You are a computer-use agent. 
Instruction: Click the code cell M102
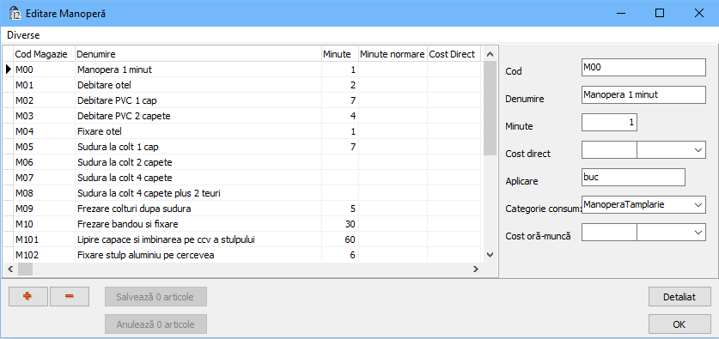44,255
